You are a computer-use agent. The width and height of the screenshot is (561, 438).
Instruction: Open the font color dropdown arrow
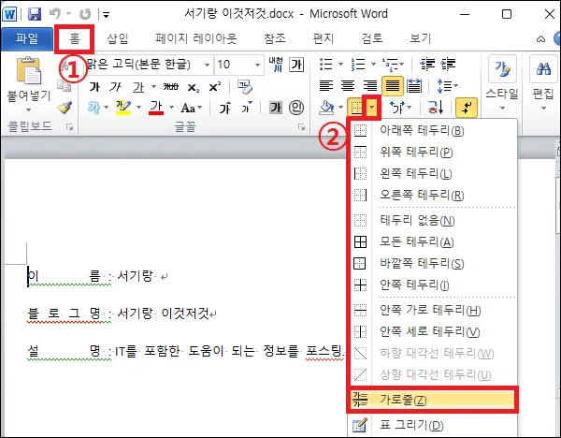point(171,108)
